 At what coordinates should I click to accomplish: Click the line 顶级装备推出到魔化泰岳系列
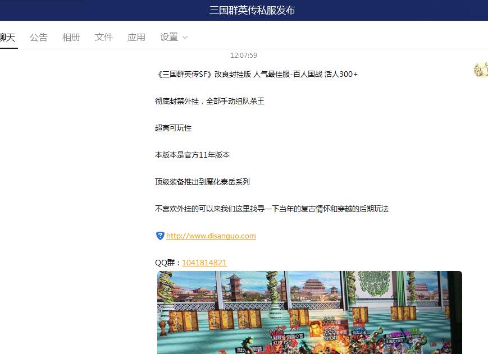pos(202,182)
